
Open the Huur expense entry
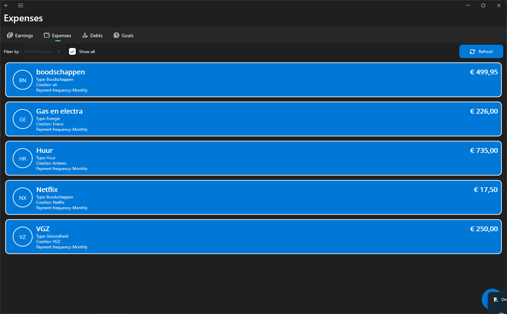pos(253,158)
